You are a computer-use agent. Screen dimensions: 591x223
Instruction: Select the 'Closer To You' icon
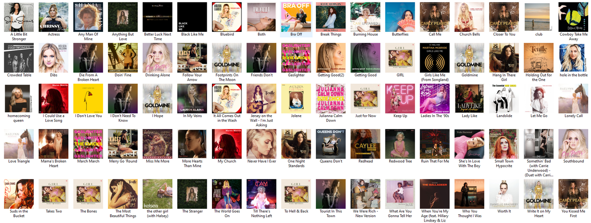[x=504, y=17]
